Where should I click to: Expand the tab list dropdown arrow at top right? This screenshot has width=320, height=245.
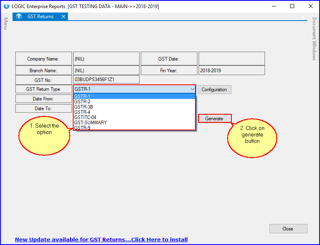[303, 17]
